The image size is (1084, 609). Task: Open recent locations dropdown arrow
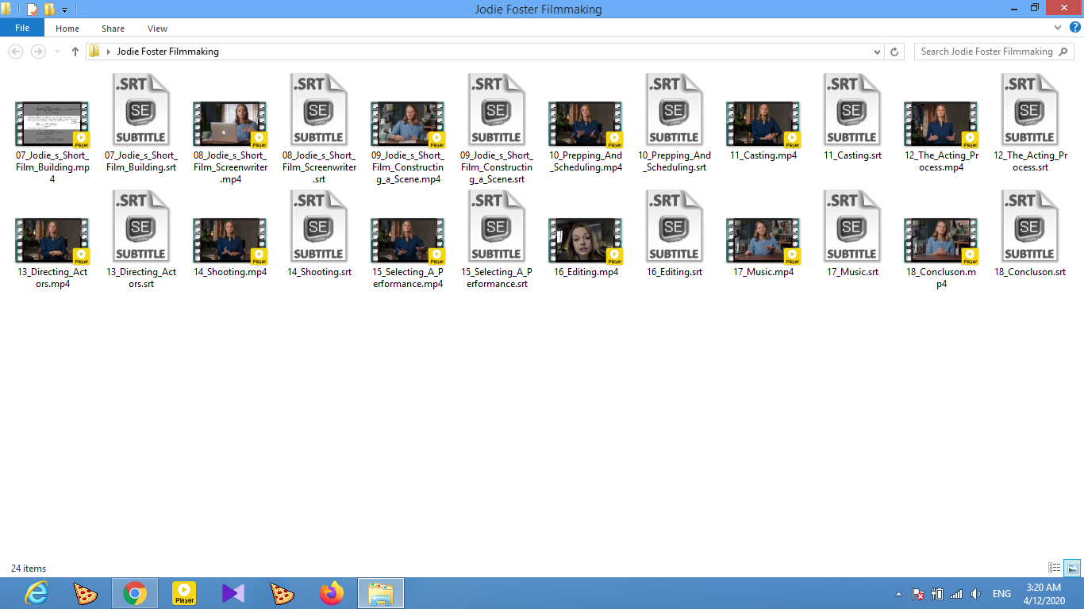[56, 52]
